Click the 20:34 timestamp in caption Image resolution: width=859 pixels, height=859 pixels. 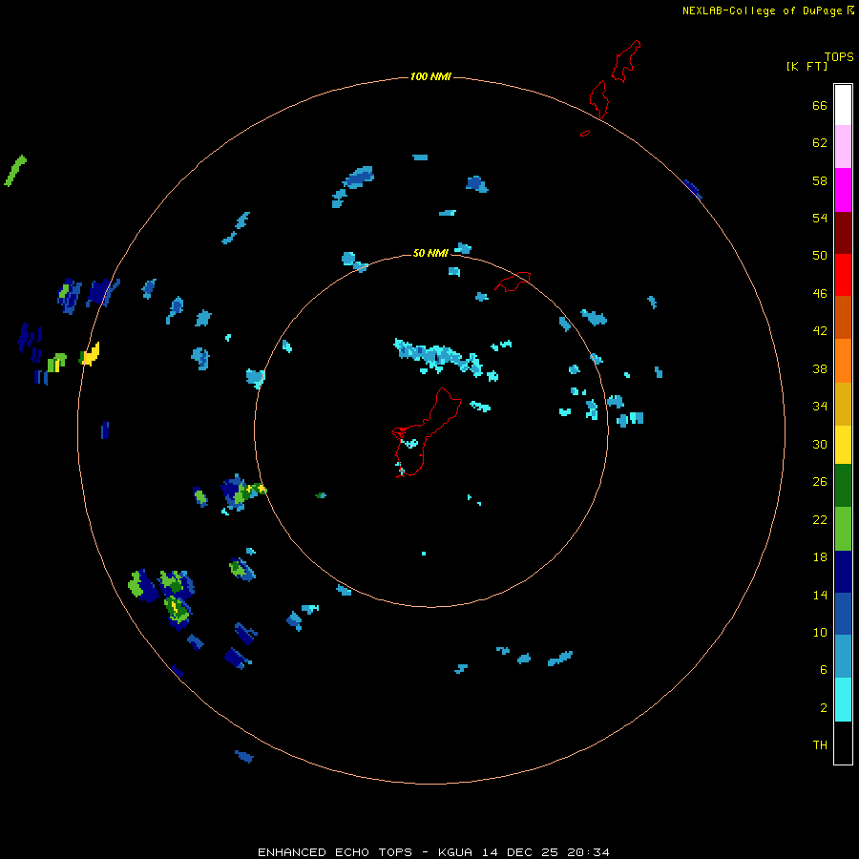coord(588,852)
